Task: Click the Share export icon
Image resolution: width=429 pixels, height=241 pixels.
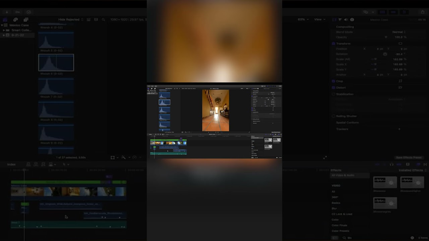Action: (x=423, y=12)
